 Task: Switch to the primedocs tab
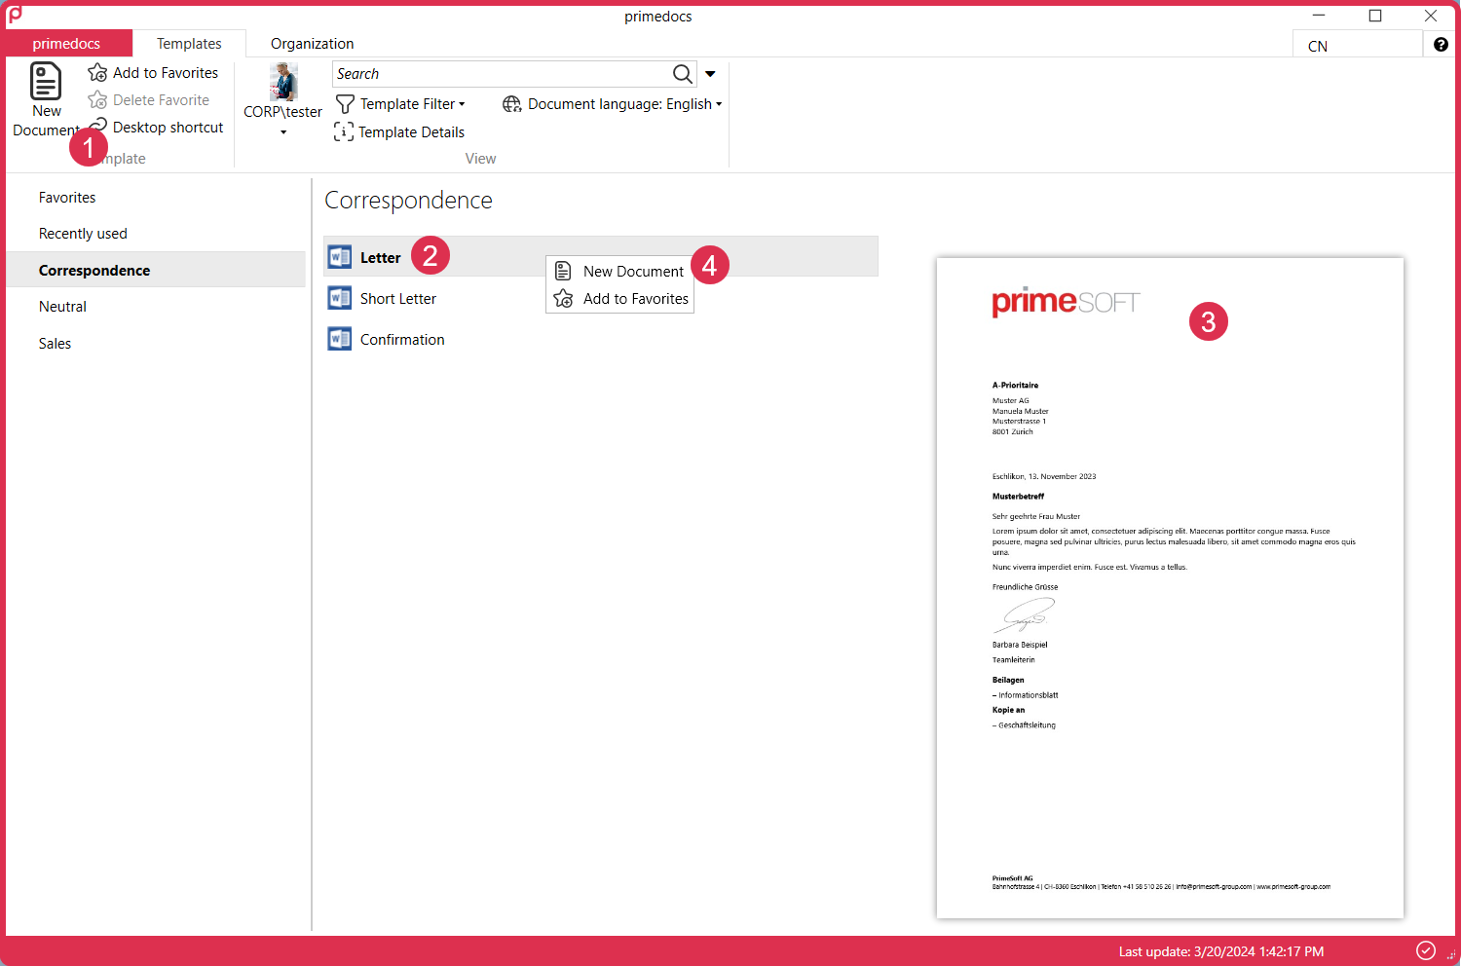[x=67, y=44]
